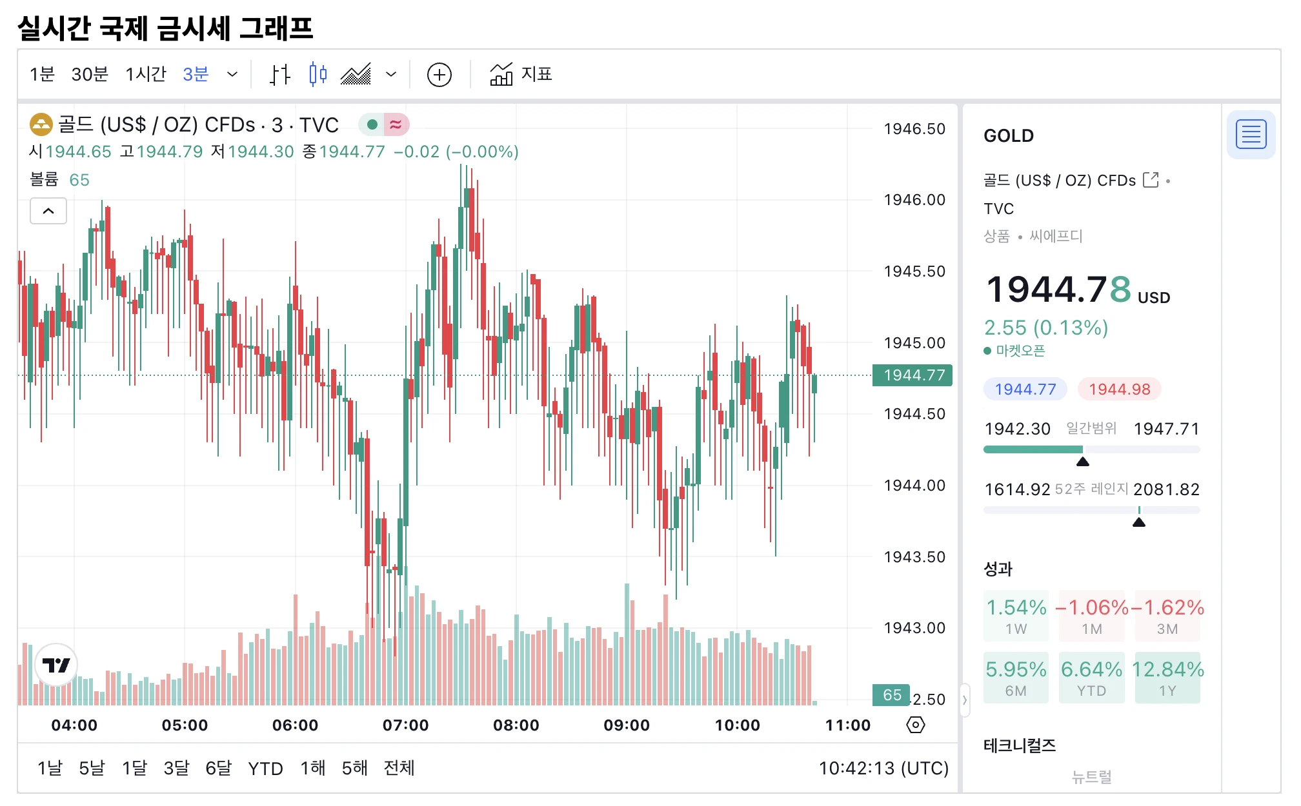Click the 10:42:13 (UTC) timezone button
Screen dimensions: 1301x806
click(883, 768)
